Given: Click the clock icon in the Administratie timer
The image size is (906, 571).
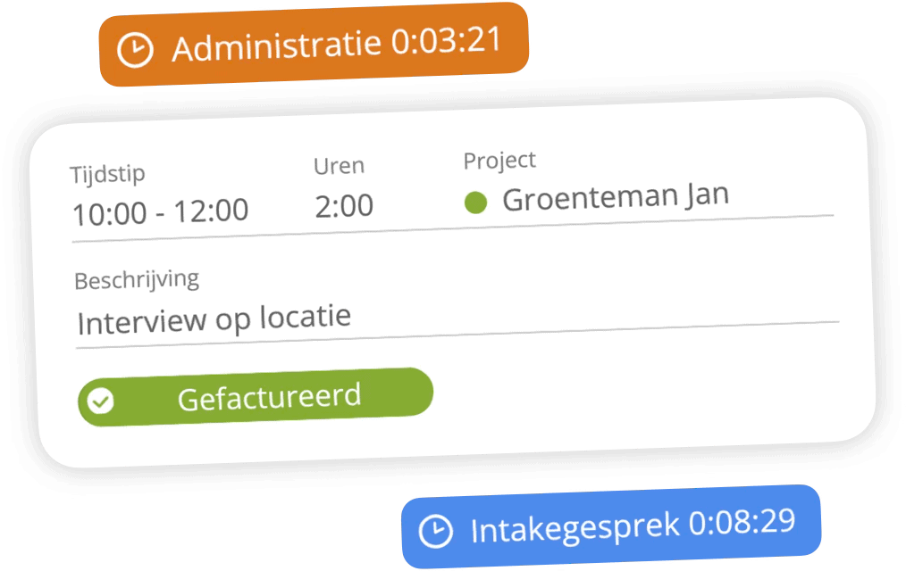Looking at the screenshot, I should (136, 50).
